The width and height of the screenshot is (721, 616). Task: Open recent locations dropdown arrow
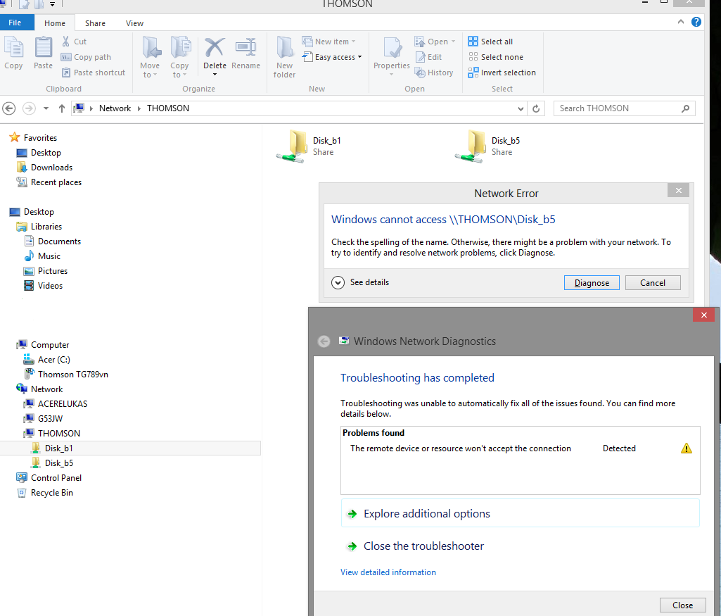(46, 108)
